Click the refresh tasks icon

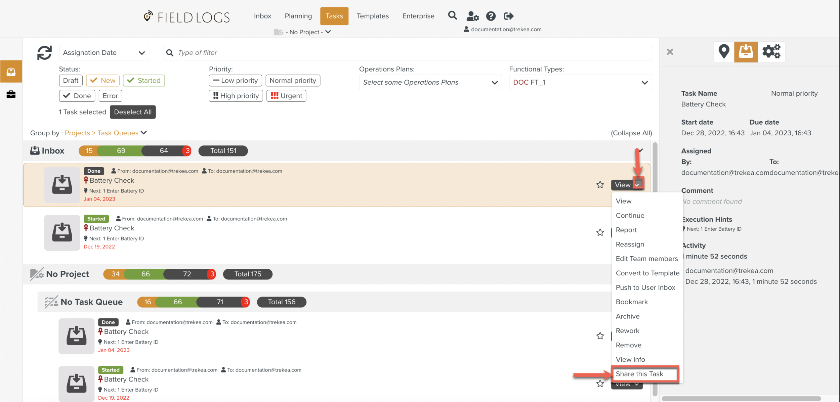[x=44, y=53]
